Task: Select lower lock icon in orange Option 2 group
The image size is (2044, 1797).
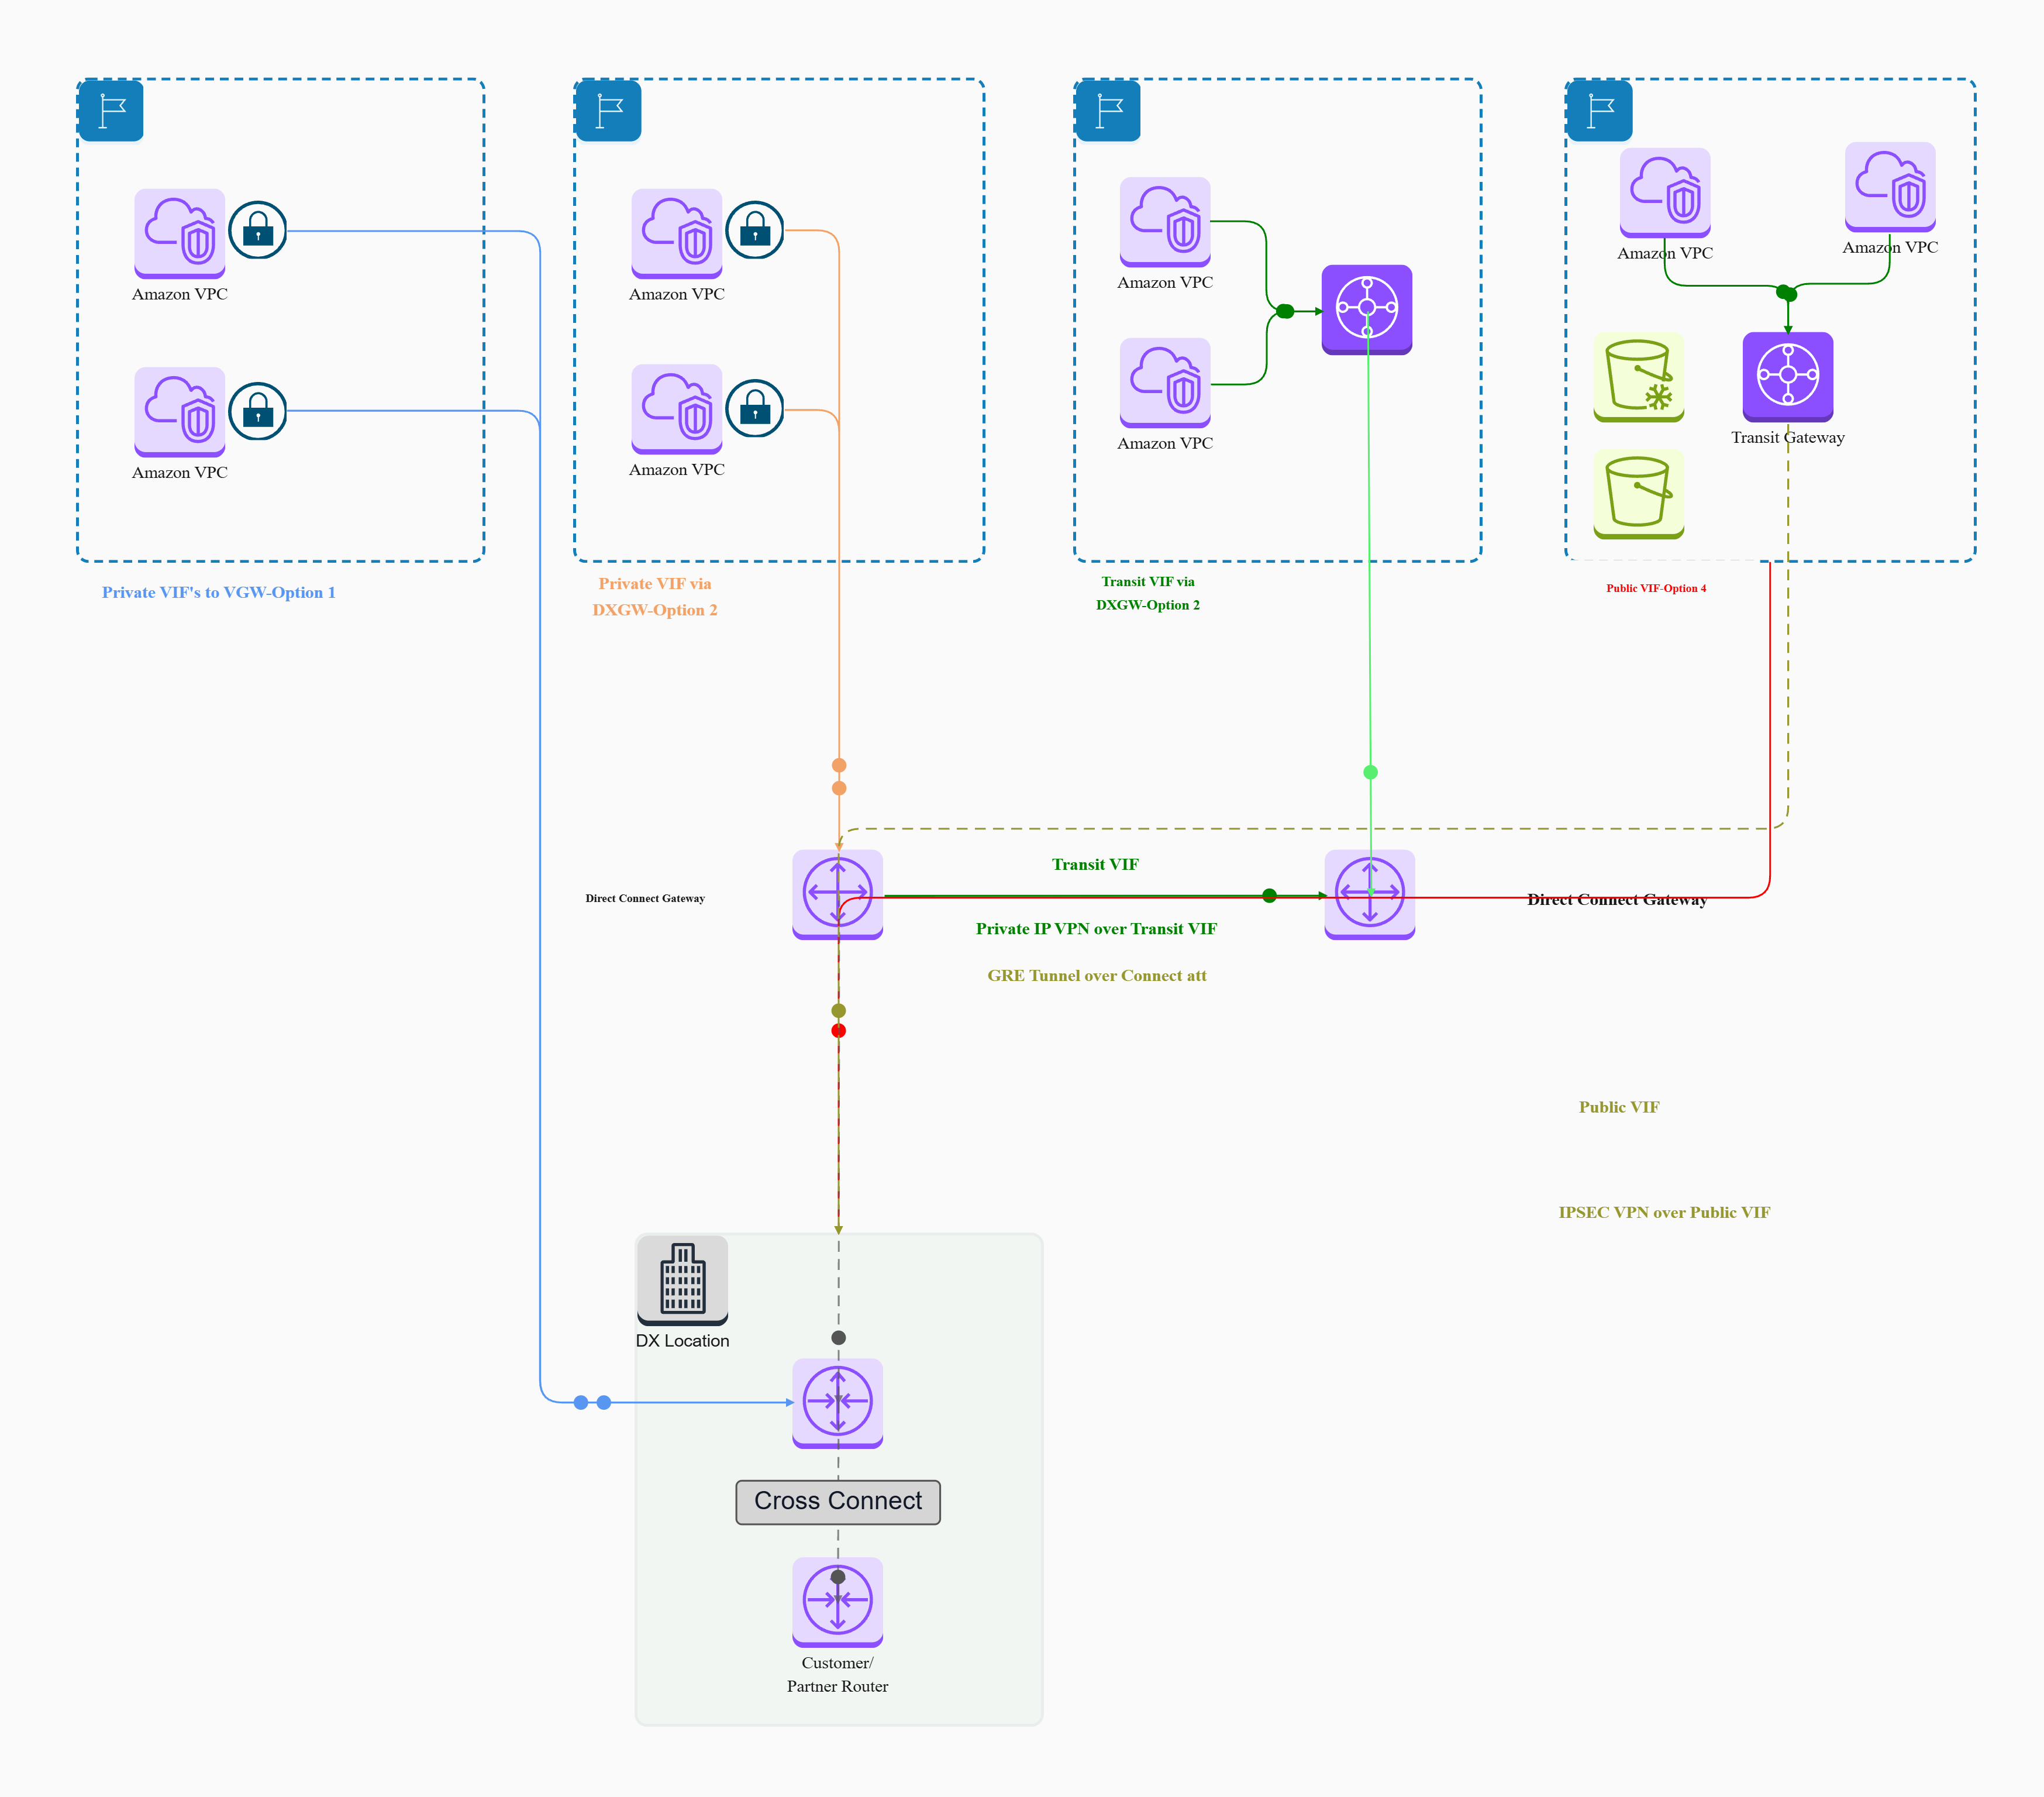Action: point(755,409)
